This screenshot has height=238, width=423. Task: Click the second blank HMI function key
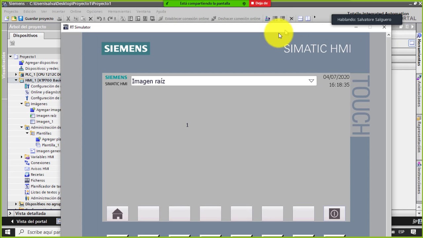coord(179,214)
